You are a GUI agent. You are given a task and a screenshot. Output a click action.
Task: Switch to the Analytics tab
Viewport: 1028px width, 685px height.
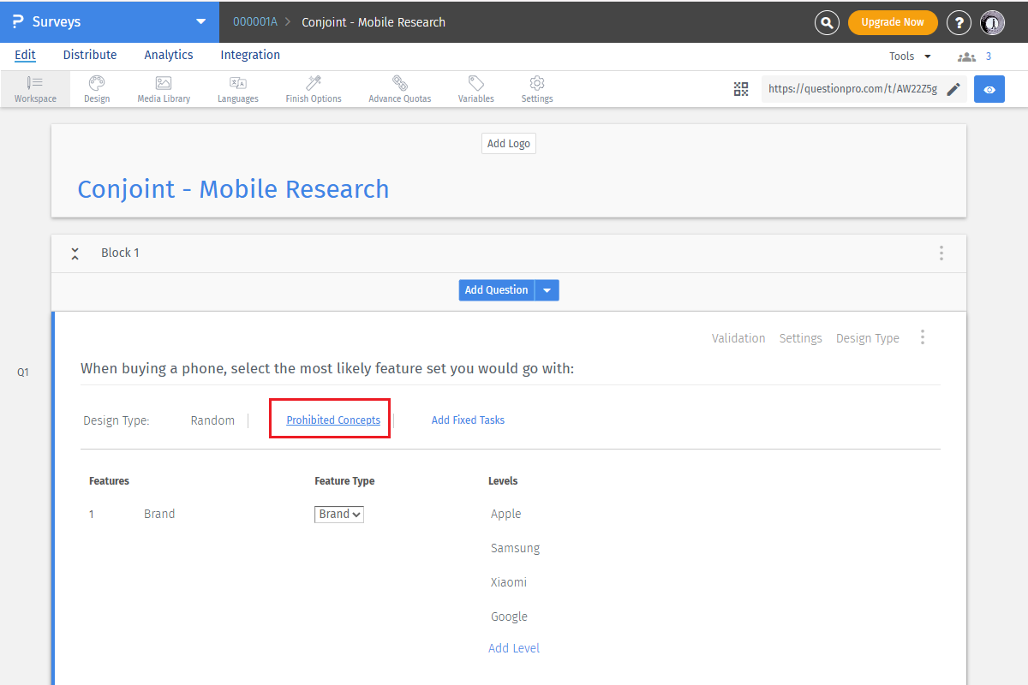169,55
